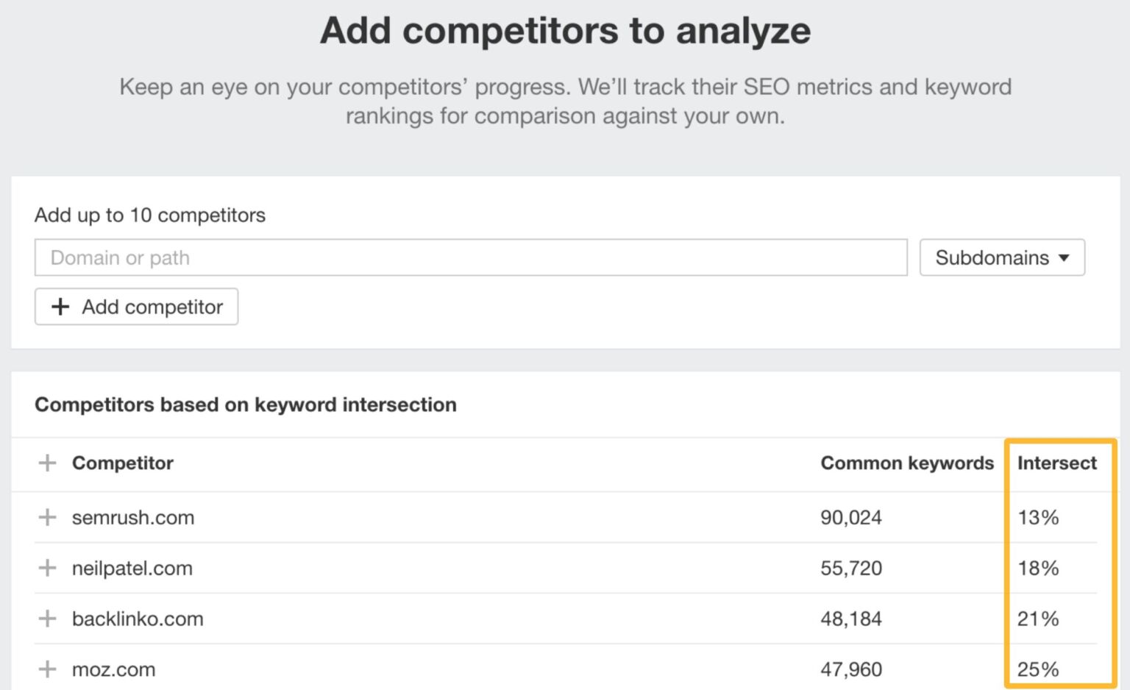This screenshot has height=690, width=1130.
Task: Click the Add competitor button
Action: click(x=136, y=307)
